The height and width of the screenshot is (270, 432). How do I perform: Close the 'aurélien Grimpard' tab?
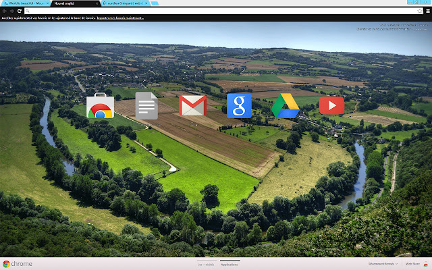(x=146, y=3)
